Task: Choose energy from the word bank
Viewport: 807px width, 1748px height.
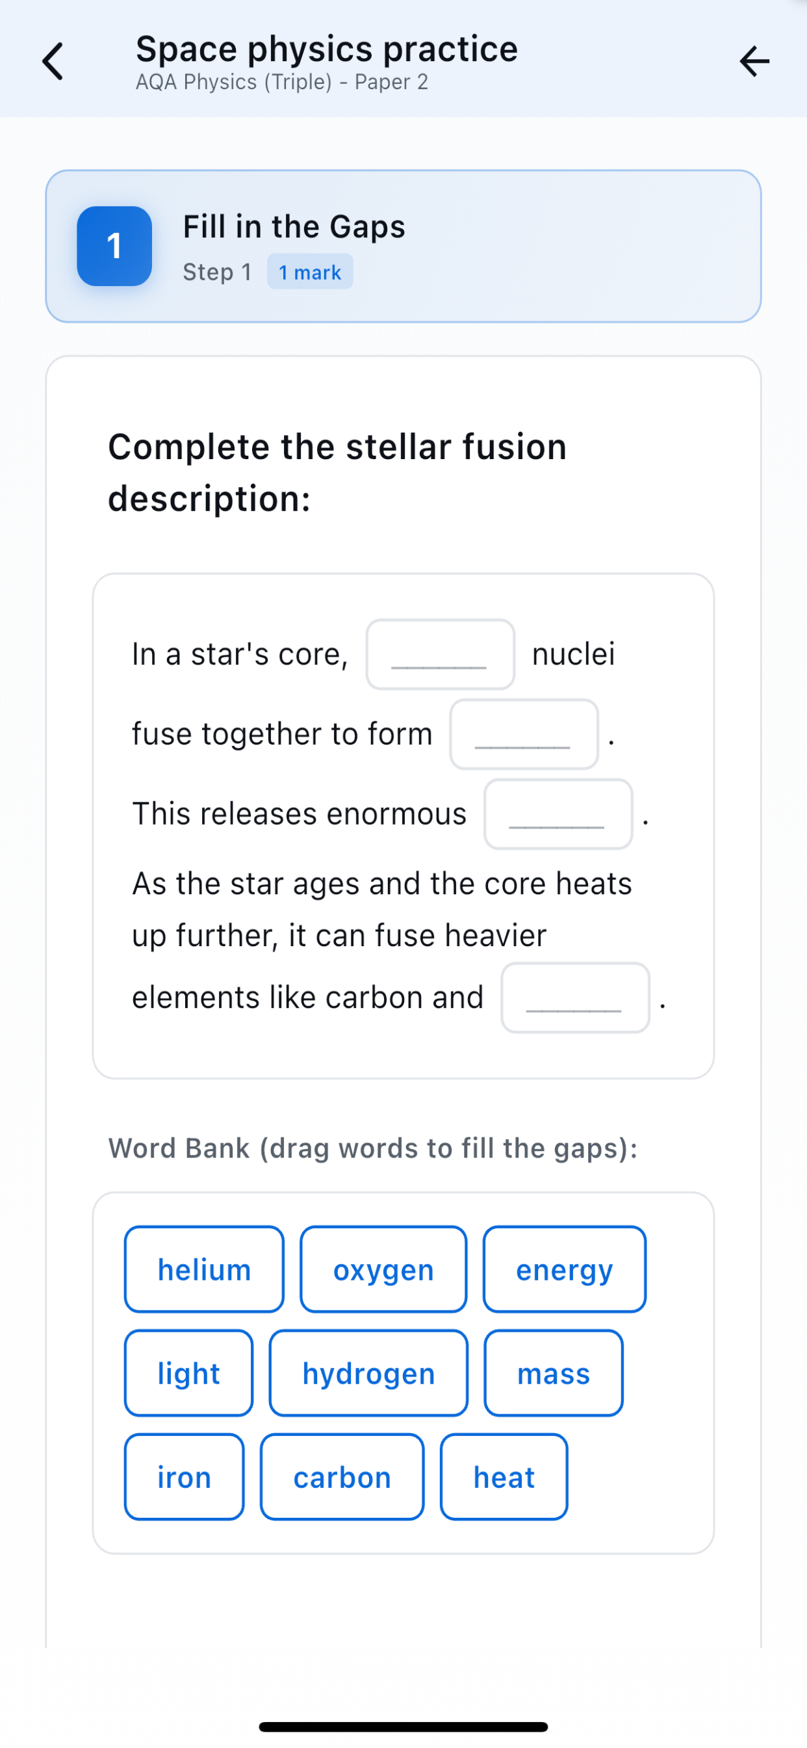Action: [564, 1269]
